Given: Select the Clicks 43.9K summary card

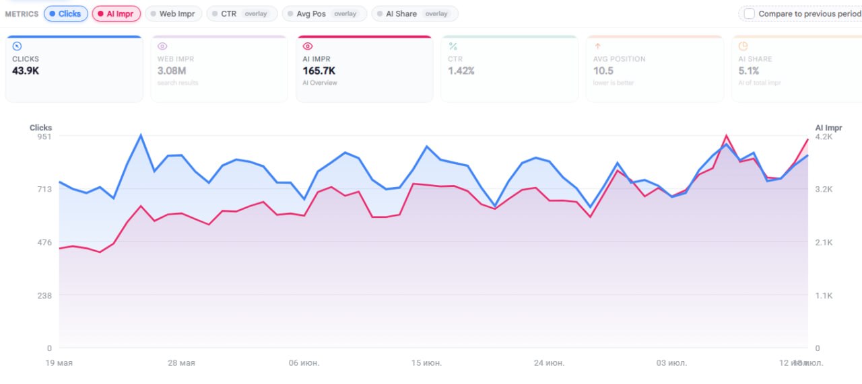Looking at the screenshot, I should tap(74, 69).
